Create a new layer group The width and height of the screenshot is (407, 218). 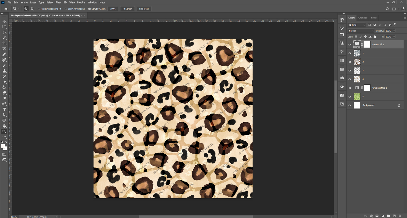pyautogui.click(x=388, y=216)
